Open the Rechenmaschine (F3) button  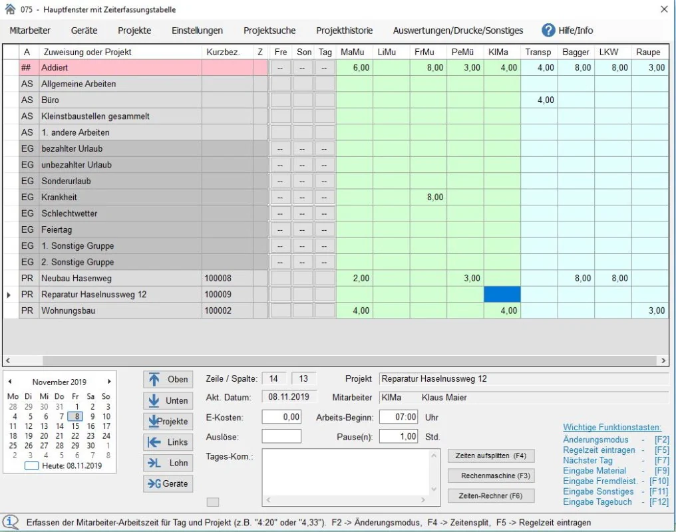(x=491, y=476)
